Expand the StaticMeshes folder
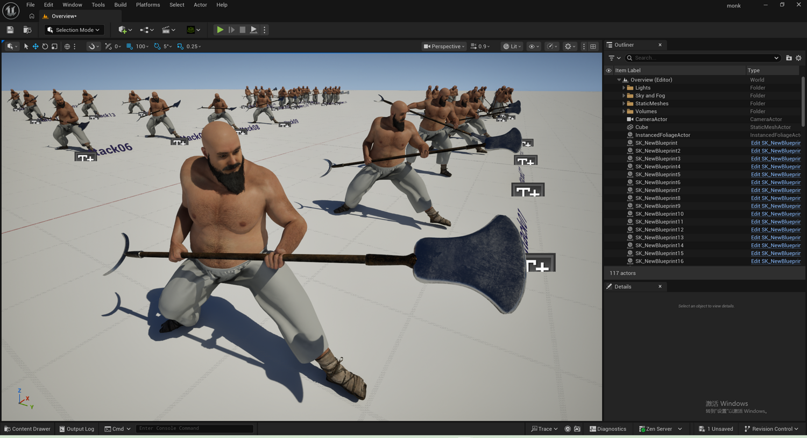The image size is (807, 438). point(624,103)
